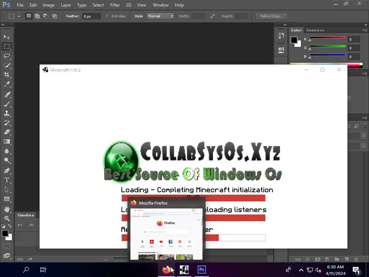
Task: Reset default foreground and background colors
Action: (3, 226)
